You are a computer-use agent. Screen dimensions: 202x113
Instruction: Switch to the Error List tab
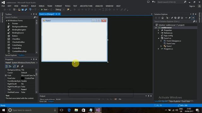[x=43, y=101]
